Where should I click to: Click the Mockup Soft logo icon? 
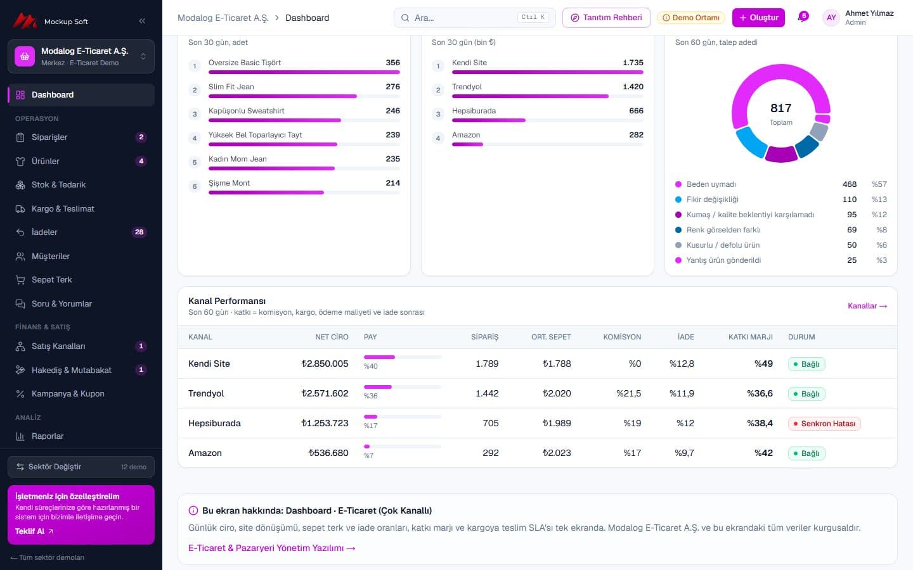tap(25, 21)
